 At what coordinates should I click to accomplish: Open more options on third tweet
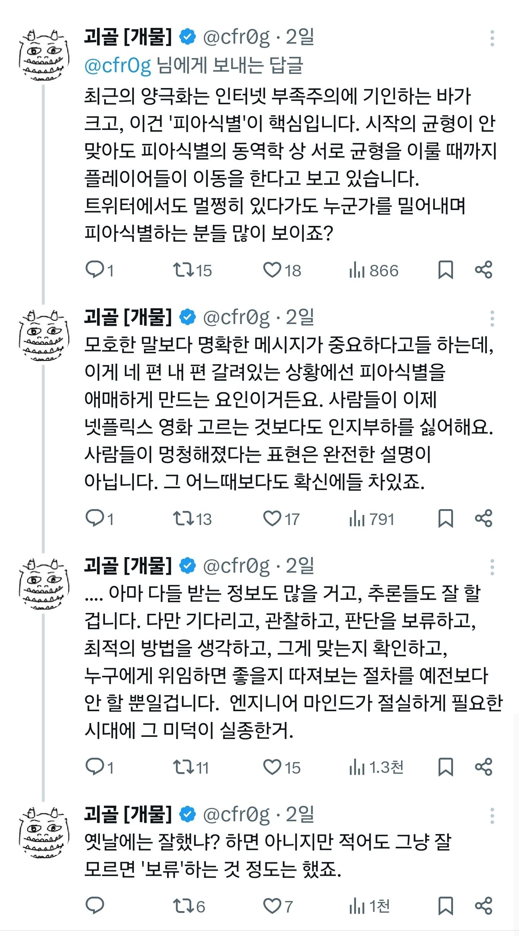492,567
